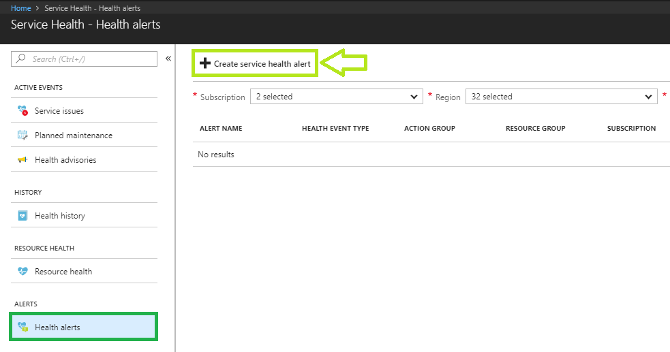Open Health advisories in the sidebar

[85, 159]
